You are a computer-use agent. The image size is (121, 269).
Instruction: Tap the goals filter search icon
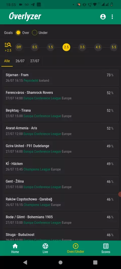tap(8, 45)
